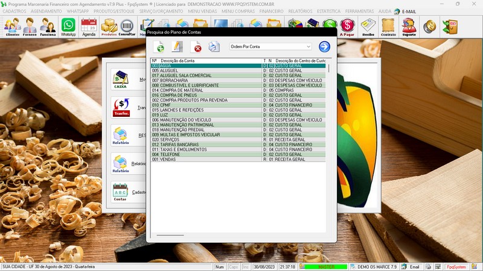Open the Contrato scroll icon
Screen dimensions: 483x271
(388, 26)
